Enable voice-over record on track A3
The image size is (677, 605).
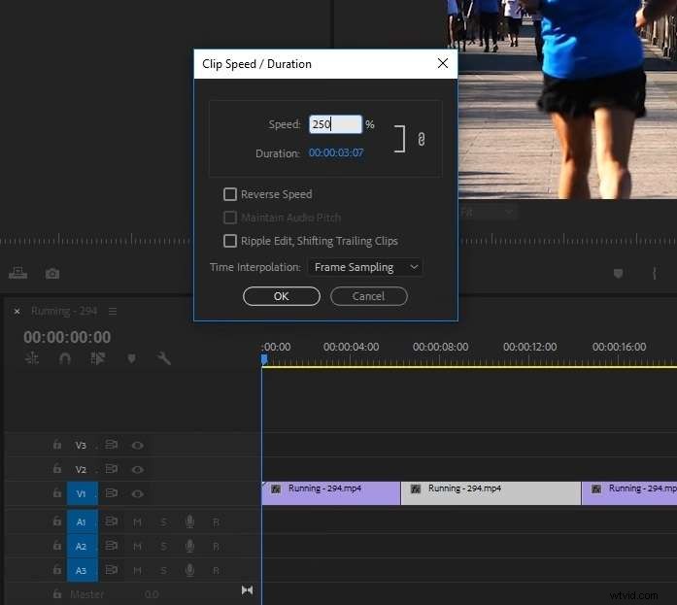[x=189, y=570]
